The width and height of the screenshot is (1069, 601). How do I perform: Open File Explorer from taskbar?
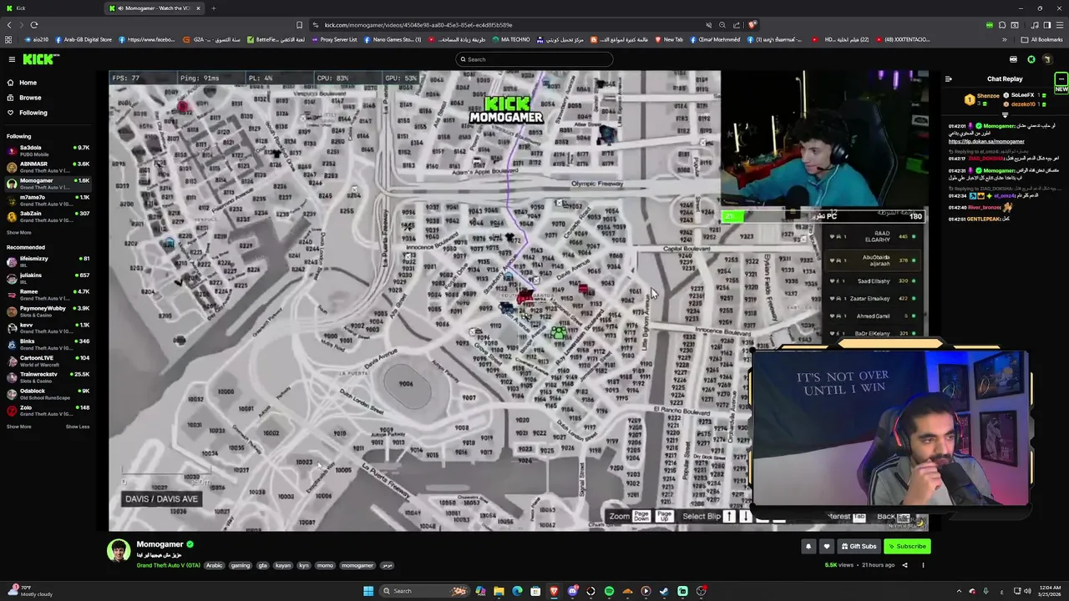[499, 591]
